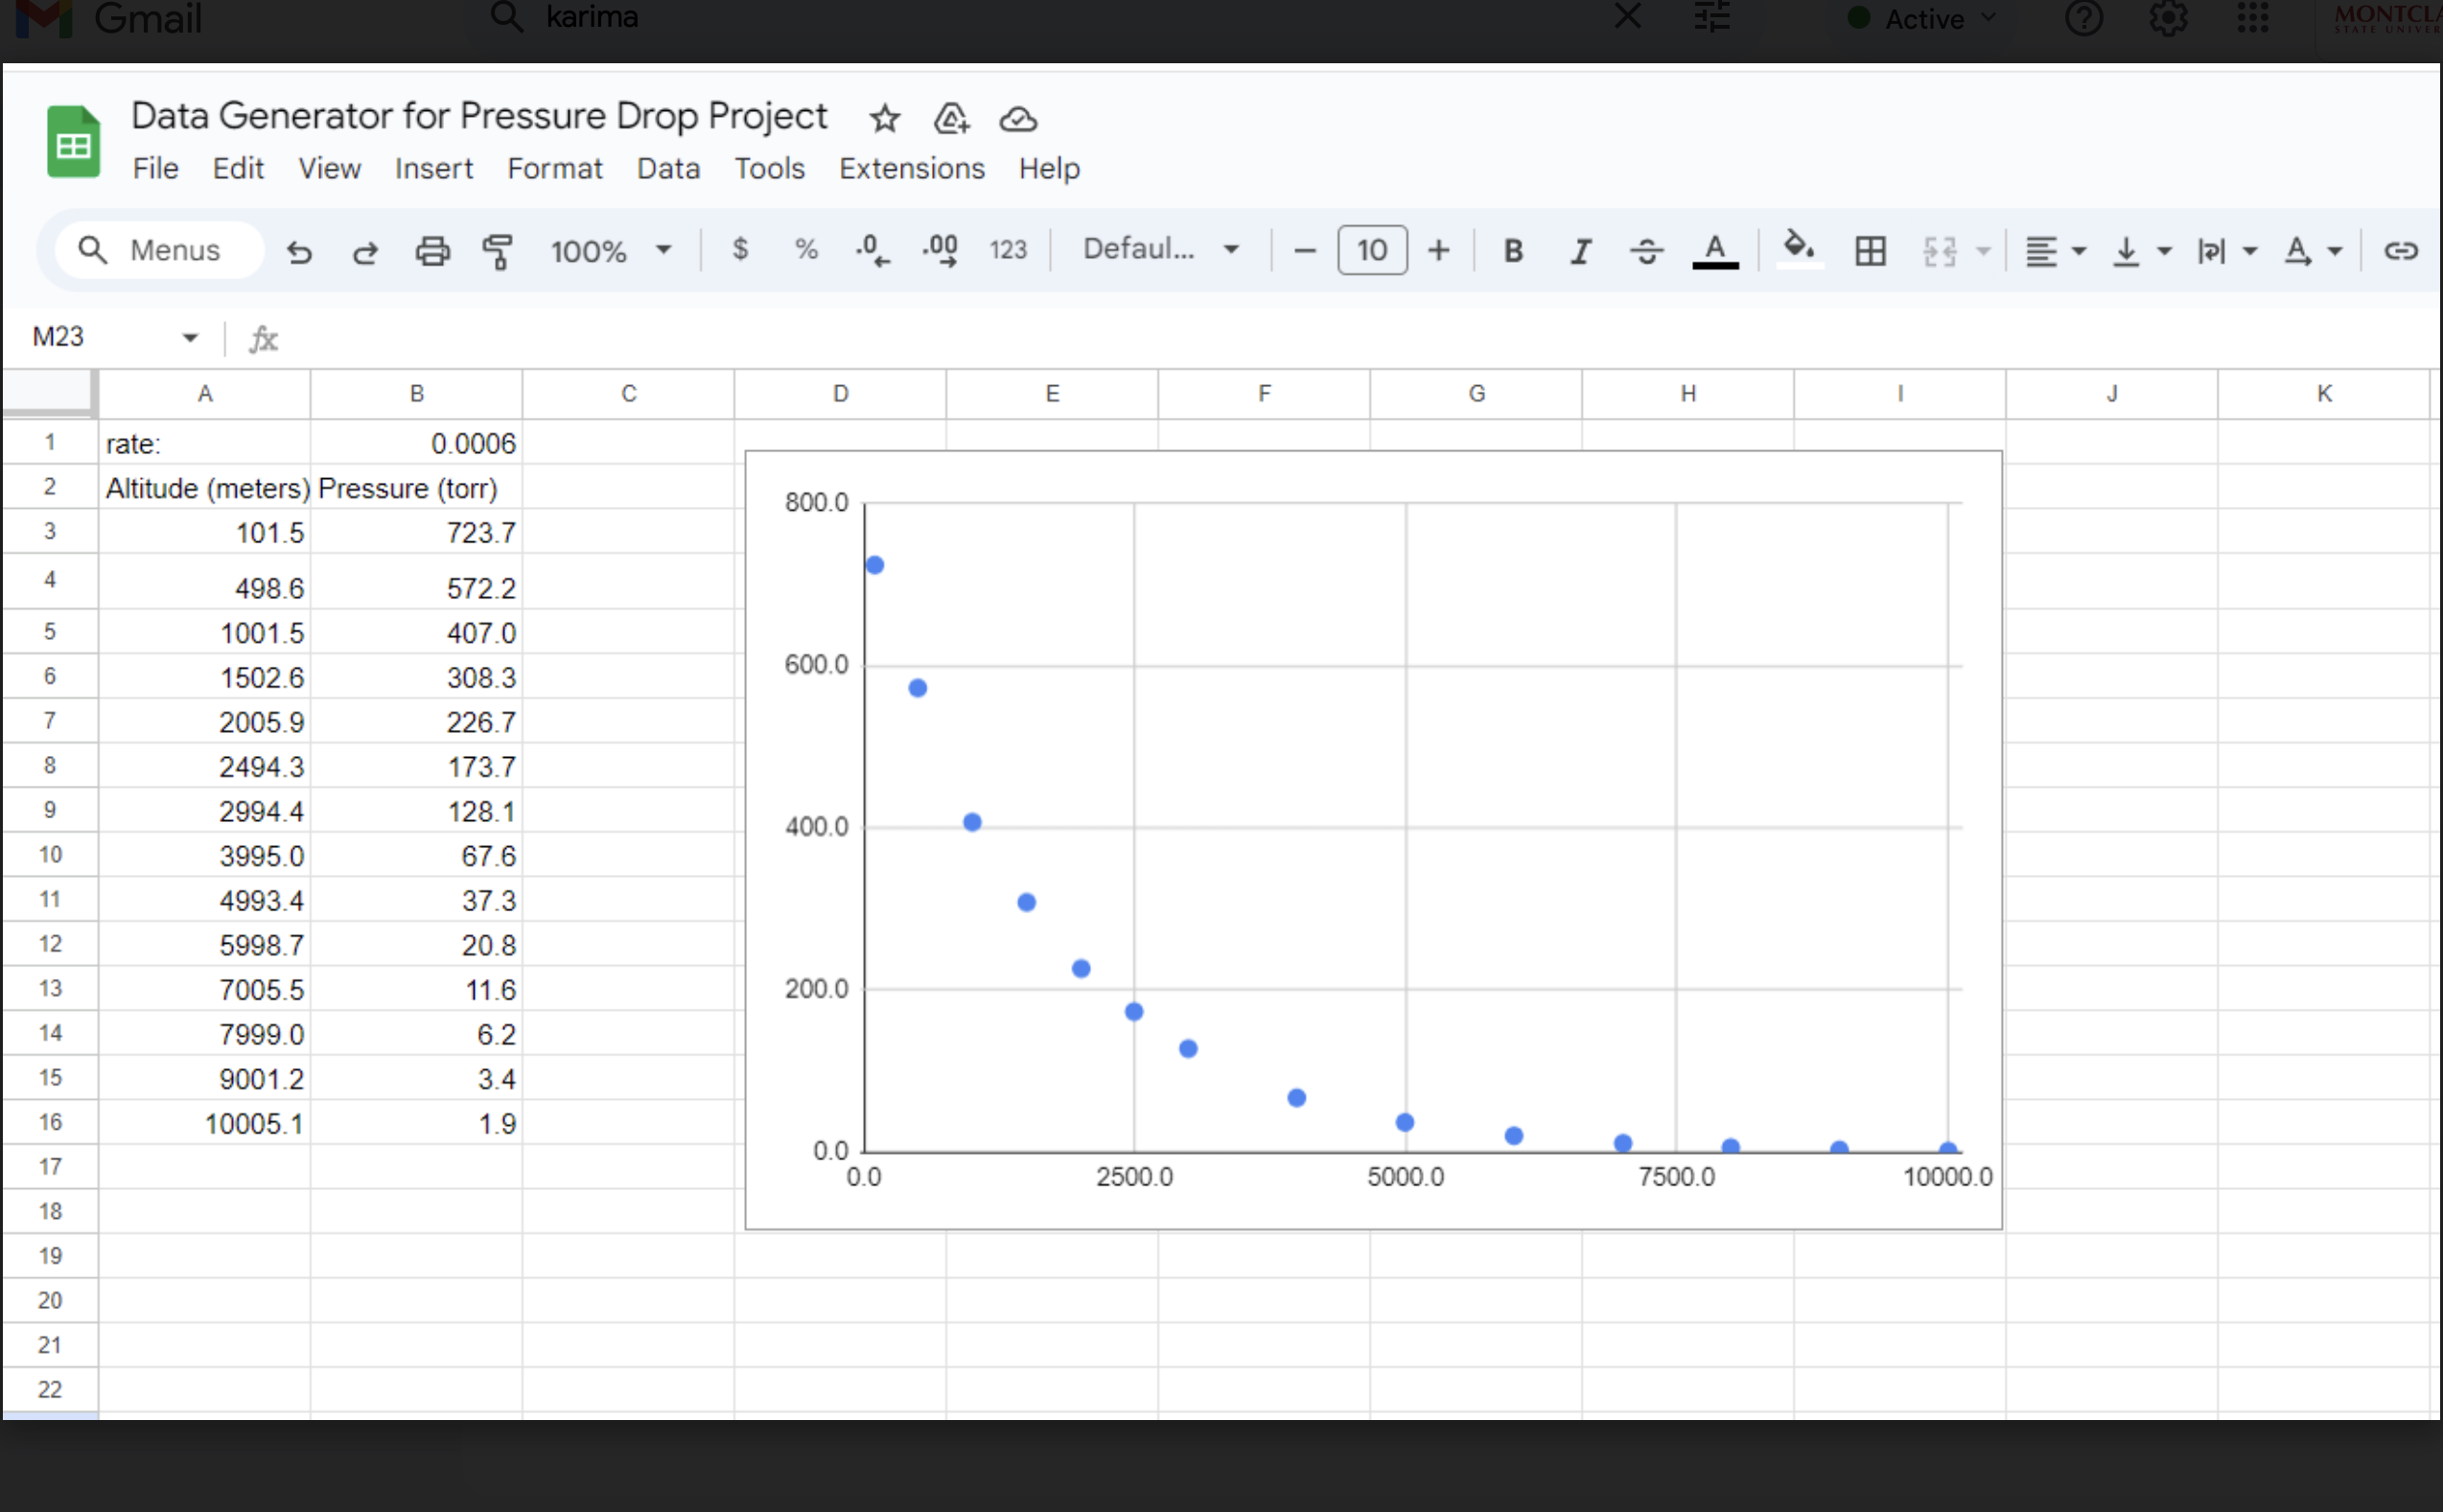Open the Data menu
The width and height of the screenshot is (2443, 1512).
coord(667,168)
